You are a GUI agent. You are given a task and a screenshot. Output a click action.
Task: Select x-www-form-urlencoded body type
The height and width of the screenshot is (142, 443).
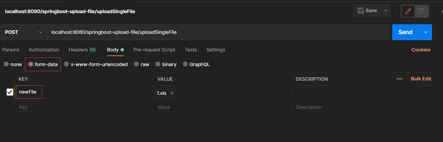click(x=67, y=64)
